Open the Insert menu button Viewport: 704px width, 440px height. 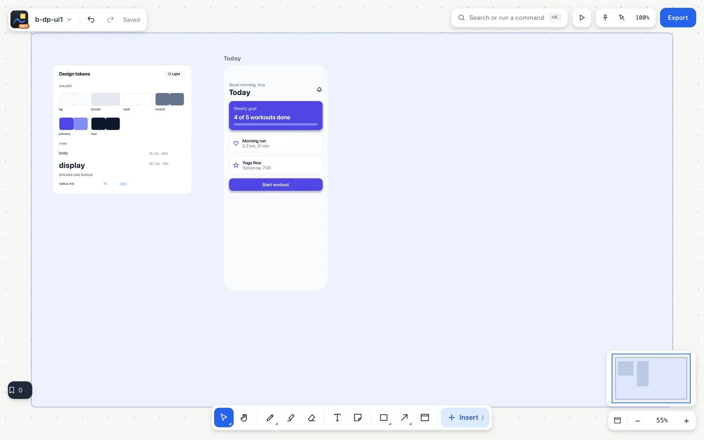465,417
